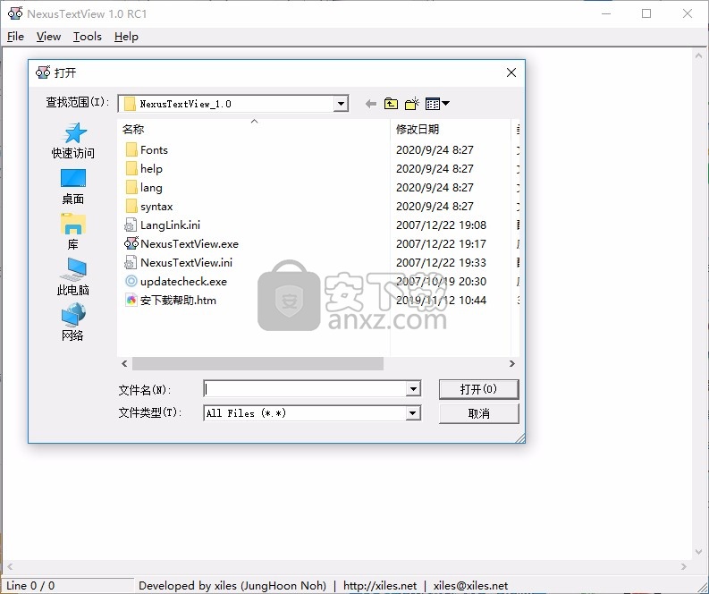The width and height of the screenshot is (709, 594).
Task: Select the 安下载帮助.htm file icon
Action: 131,300
